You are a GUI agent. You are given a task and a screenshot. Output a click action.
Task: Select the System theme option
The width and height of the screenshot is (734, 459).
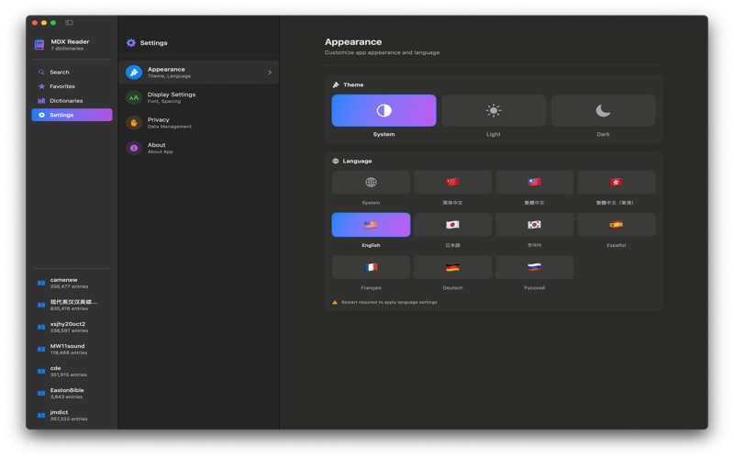click(x=384, y=110)
